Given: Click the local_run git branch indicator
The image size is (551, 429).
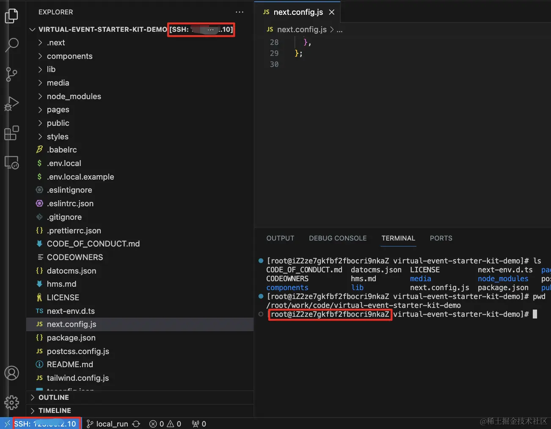Looking at the screenshot, I should [107, 424].
